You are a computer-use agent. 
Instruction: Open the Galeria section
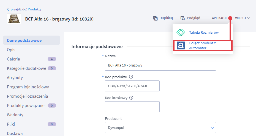(x=13, y=59)
